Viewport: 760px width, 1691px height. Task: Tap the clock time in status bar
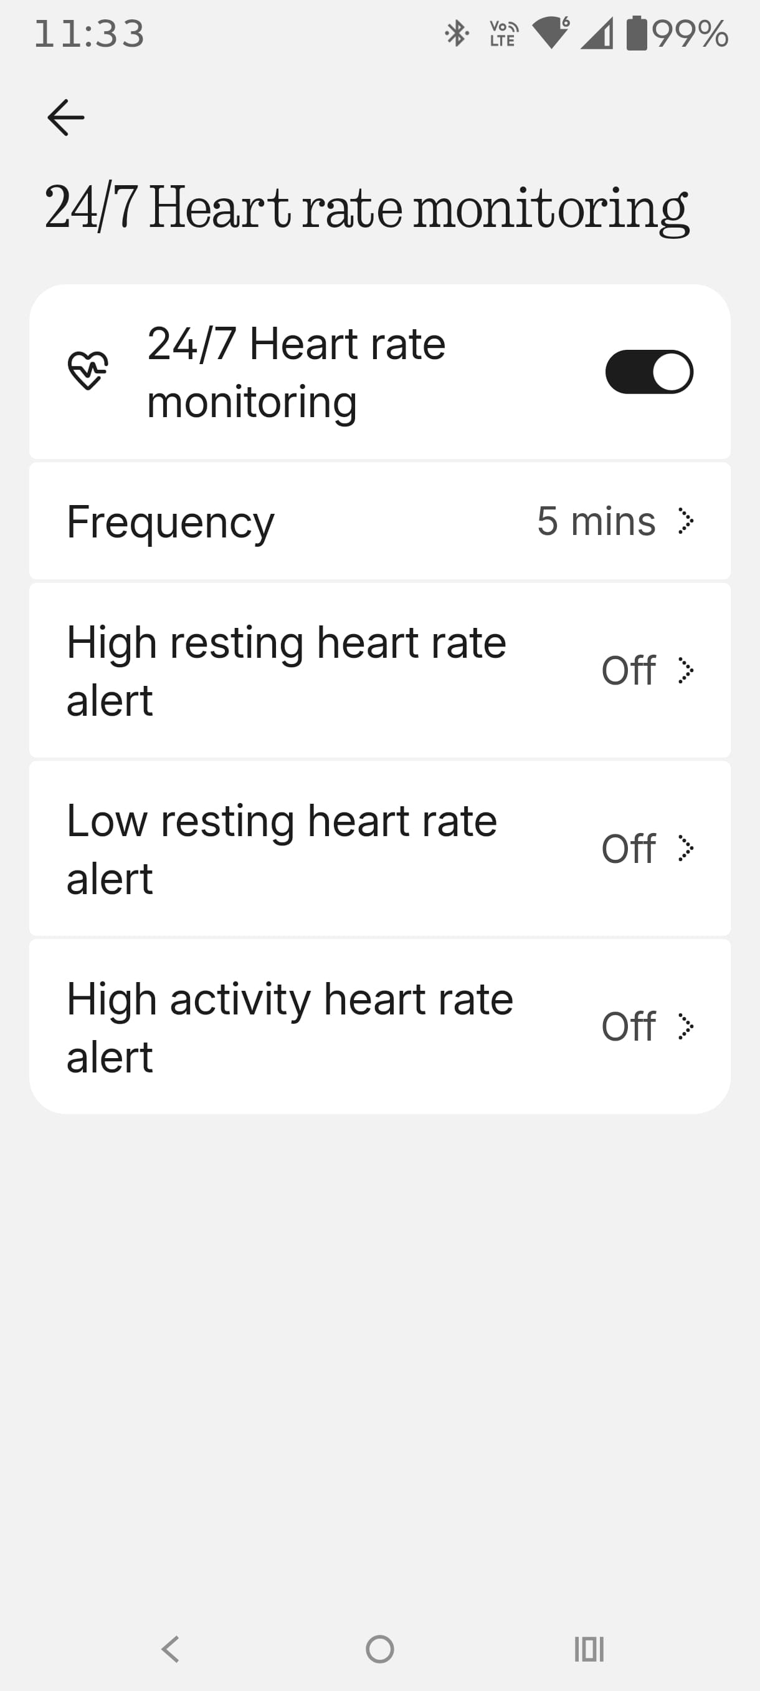click(x=89, y=34)
